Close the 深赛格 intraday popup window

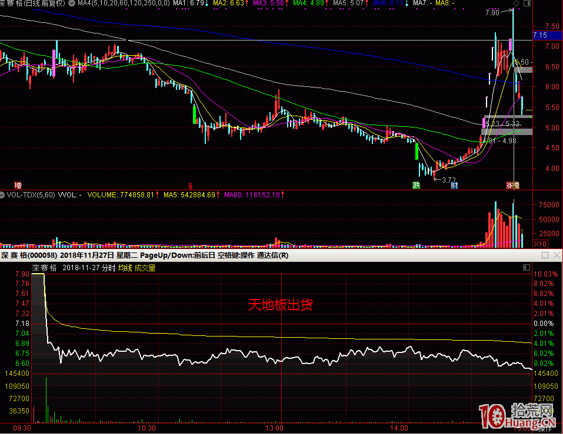556,255
